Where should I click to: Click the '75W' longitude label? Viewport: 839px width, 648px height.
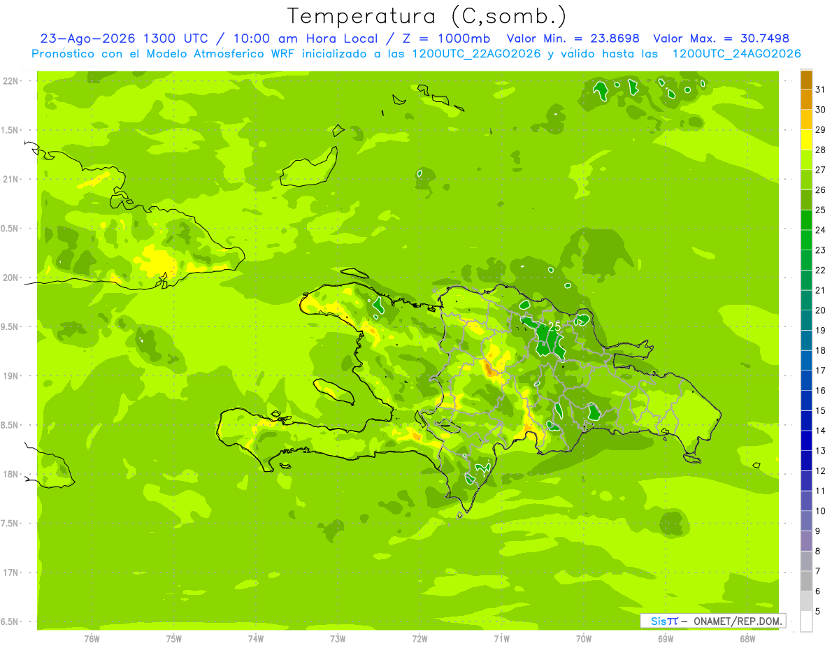tap(174, 640)
